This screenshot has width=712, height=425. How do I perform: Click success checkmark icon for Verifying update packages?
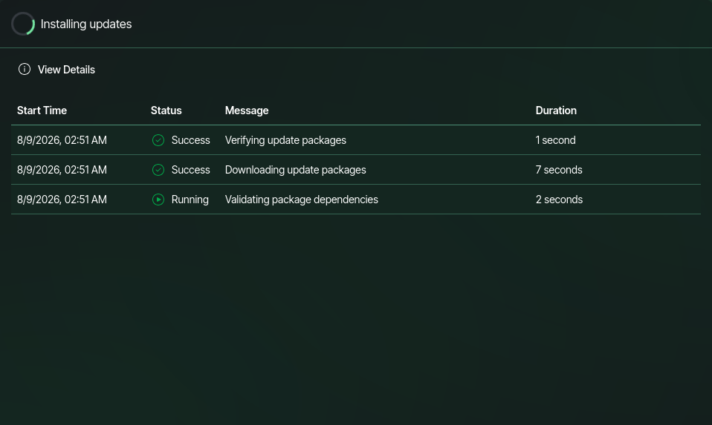158,140
